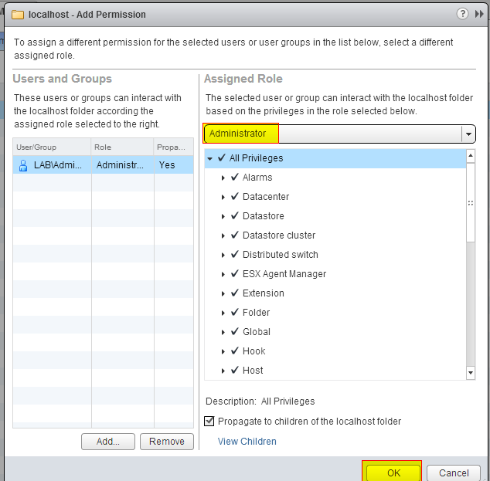490x481 pixels.
Task: Uncheck the All Privileges checkmark
Action: point(222,158)
